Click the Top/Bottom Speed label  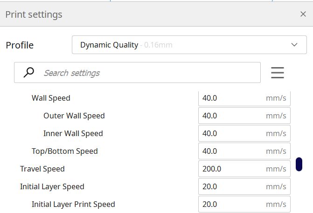65,151
